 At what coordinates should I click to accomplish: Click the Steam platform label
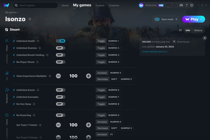tap(12, 30)
